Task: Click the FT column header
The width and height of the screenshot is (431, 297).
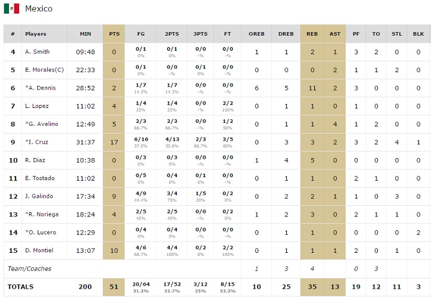Action: [x=227, y=34]
